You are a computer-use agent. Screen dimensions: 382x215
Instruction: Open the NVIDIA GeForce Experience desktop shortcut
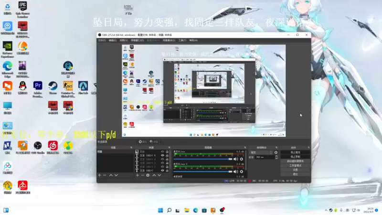click(8, 50)
